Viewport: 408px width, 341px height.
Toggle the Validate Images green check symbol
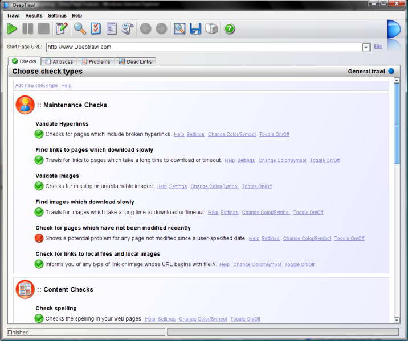coord(39,186)
